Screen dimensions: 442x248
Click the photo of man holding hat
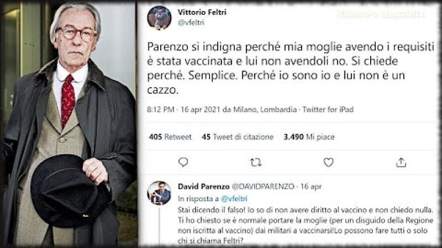69,124
